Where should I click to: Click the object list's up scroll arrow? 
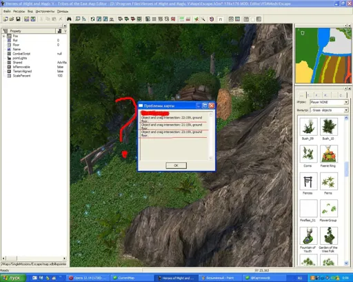(x=346, y=118)
